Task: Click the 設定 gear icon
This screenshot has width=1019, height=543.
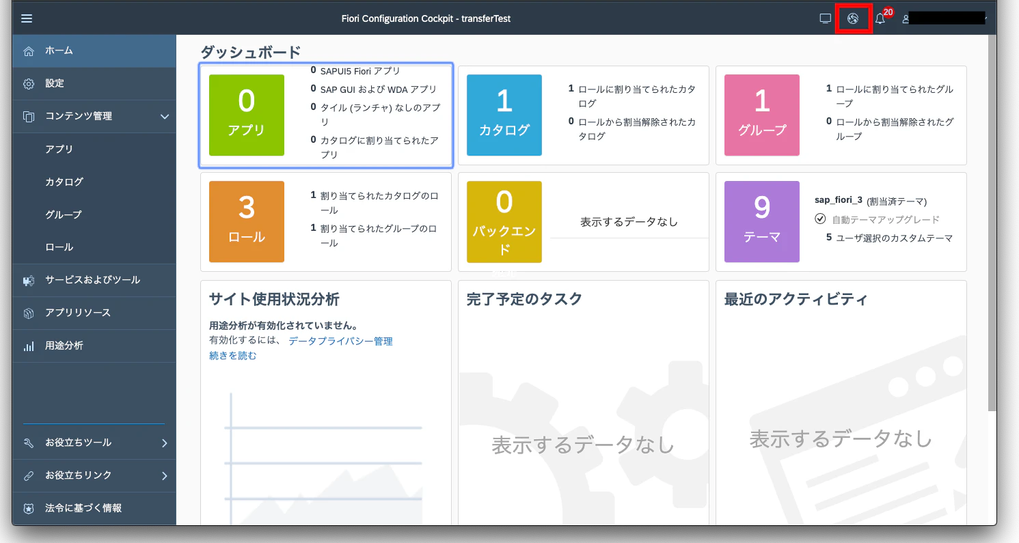Action: click(x=29, y=84)
